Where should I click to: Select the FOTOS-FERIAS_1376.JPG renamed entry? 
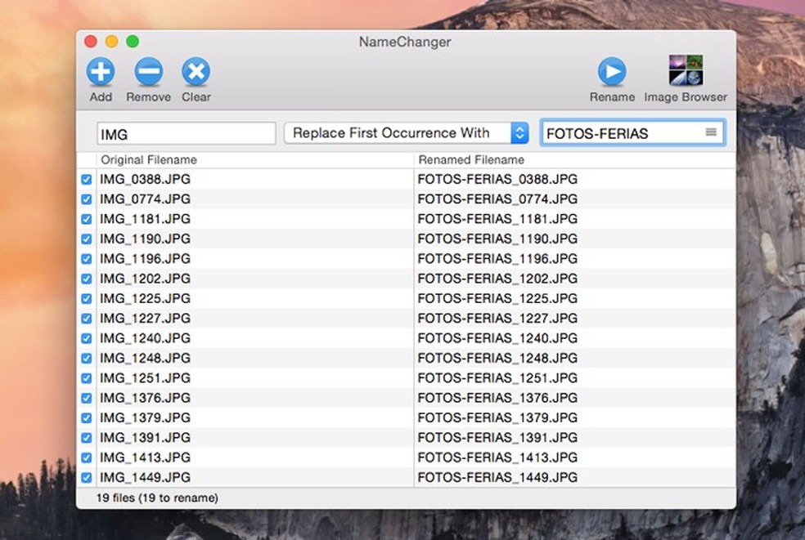(497, 398)
